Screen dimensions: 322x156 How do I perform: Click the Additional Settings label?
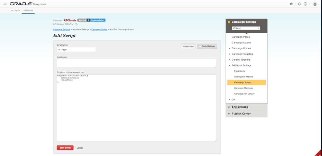tap(241, 66)
